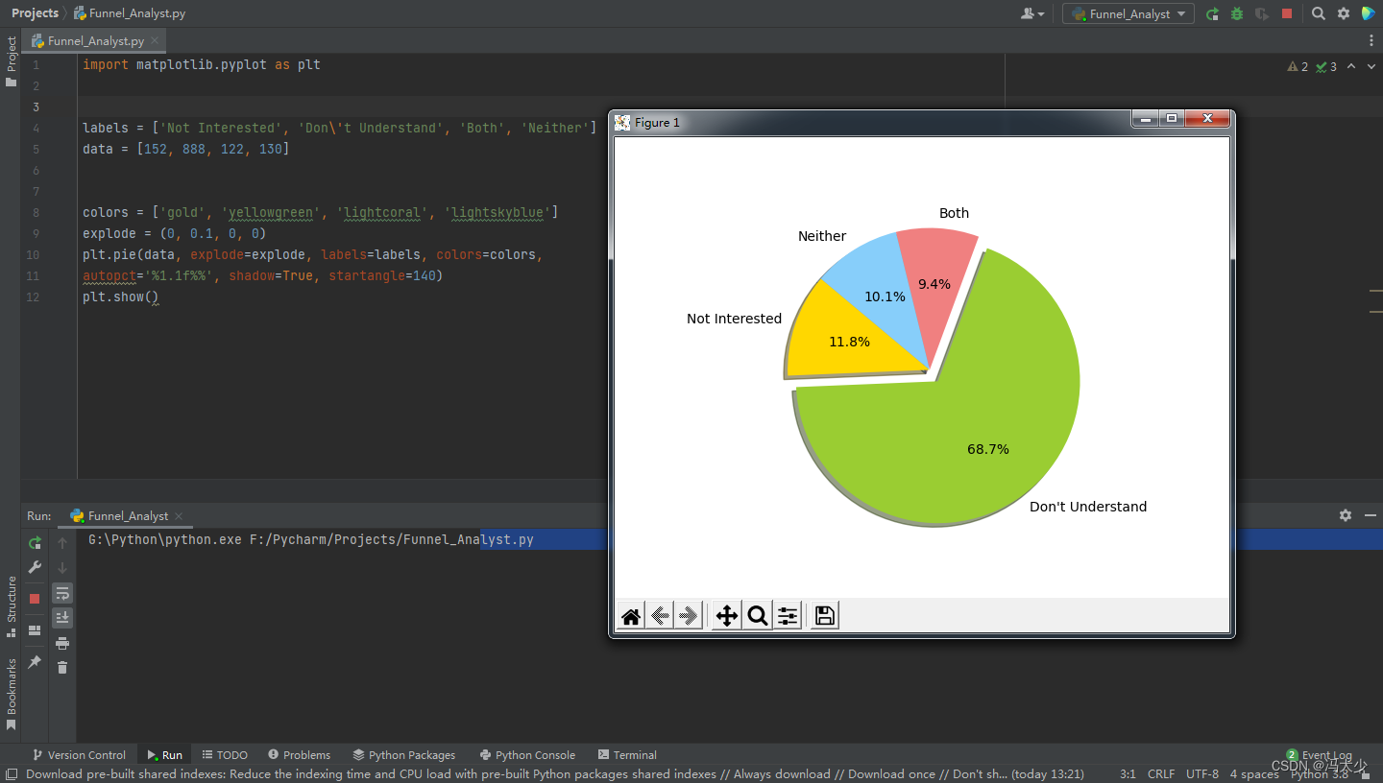Click the weak warnings indicator showing 3
The width and height of the screenshot is (1383, 783).
pos(1326,66)
